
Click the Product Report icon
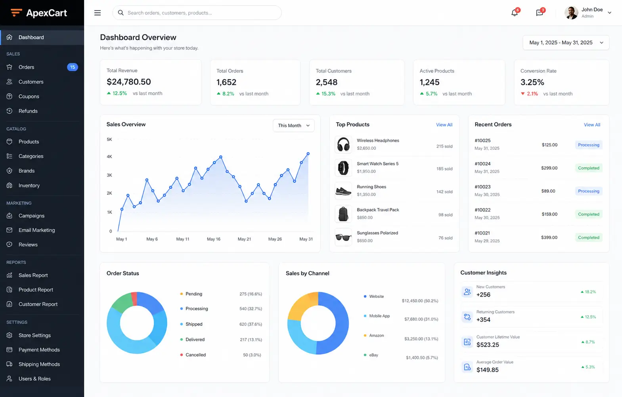(x=10, y=290)
